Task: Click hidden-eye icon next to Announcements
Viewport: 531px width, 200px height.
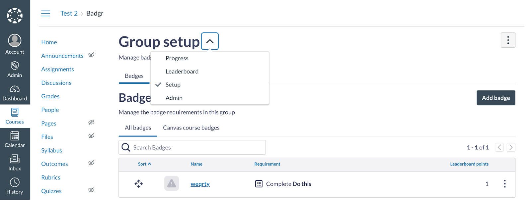Action: (91, 55)
